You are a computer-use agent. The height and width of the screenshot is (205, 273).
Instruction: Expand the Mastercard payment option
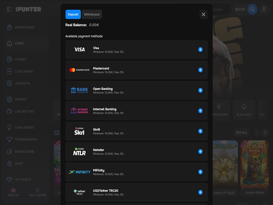tap(200, 70)
